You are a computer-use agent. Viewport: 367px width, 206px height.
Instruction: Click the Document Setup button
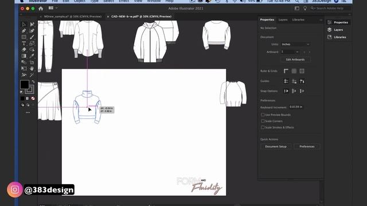(276, 146)
